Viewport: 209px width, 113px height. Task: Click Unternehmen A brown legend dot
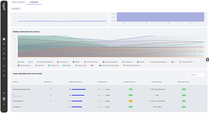point(18,65)
